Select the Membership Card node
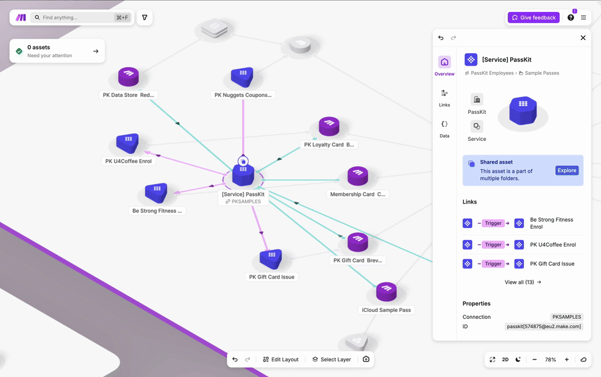 pyautogui.click(x=357, y=176)
